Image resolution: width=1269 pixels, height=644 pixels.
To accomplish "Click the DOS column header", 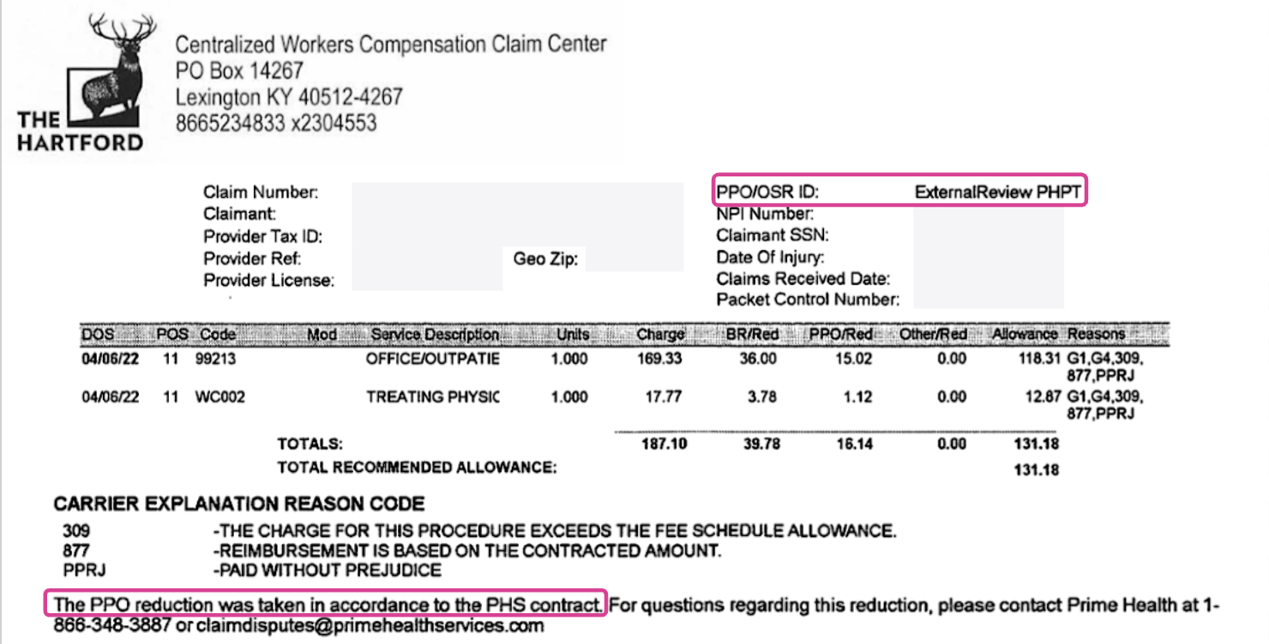I will pos(98,334).
